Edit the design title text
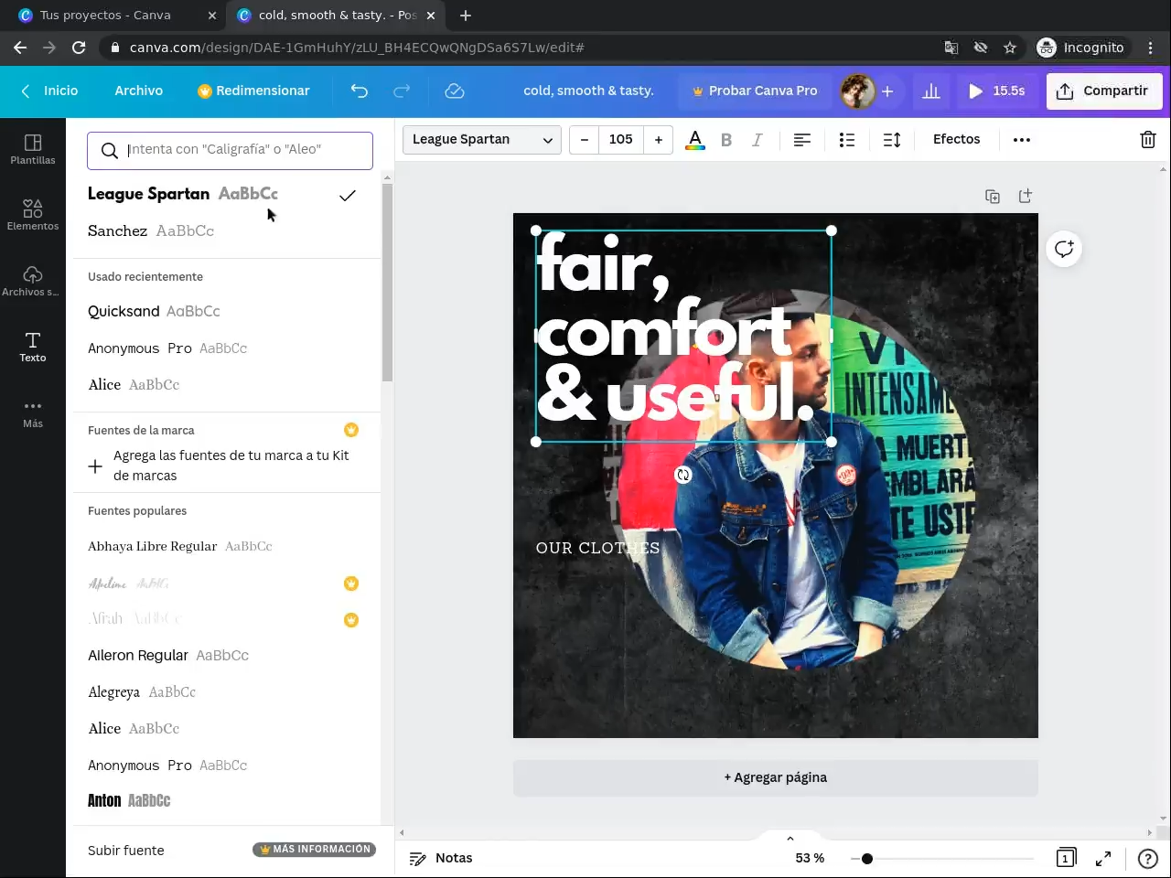The width and height of the screenshot is (1171, 878). click(588, 91)
